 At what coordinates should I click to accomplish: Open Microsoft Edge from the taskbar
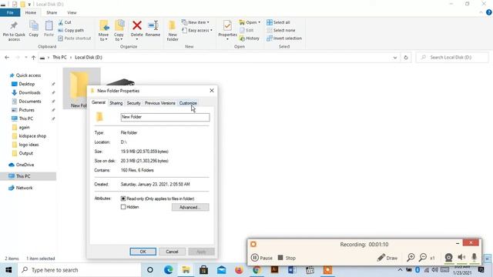169,270
